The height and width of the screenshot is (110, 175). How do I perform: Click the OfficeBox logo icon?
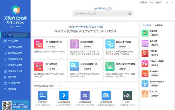click(15, 10)
